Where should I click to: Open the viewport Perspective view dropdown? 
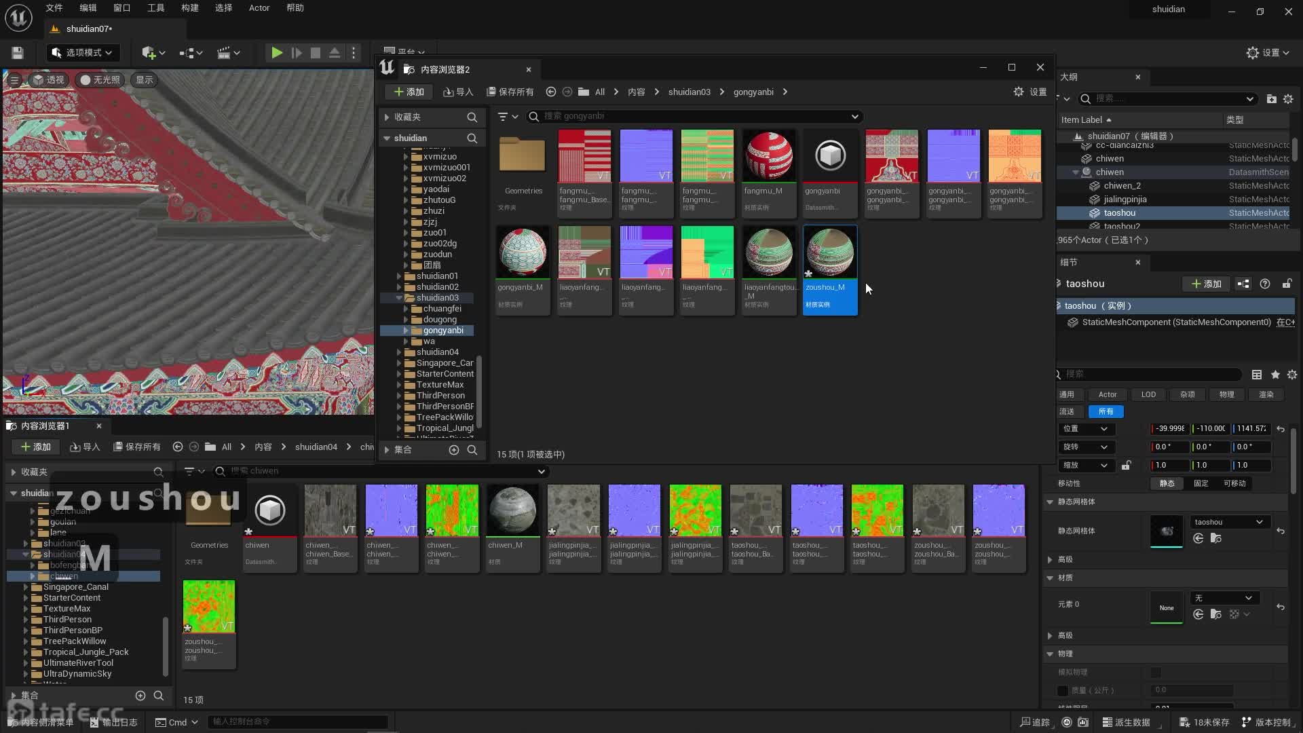click(49, 80)
